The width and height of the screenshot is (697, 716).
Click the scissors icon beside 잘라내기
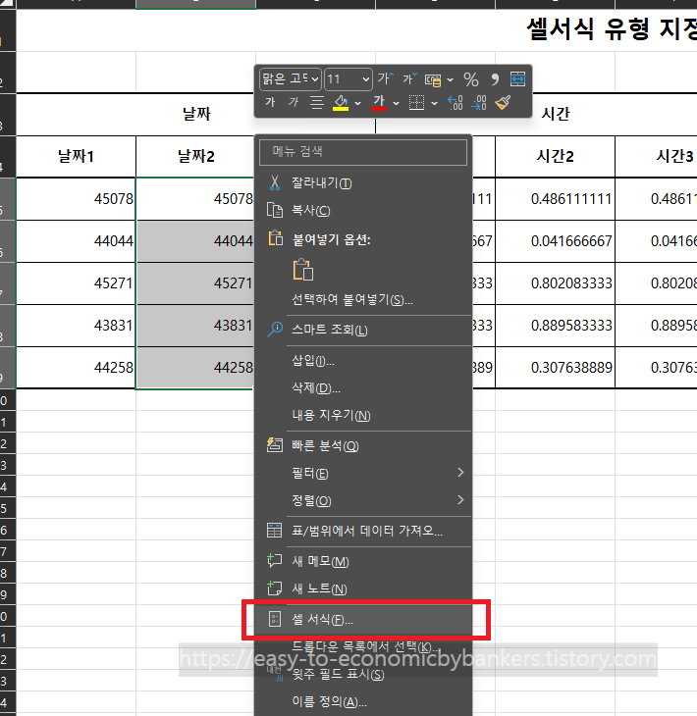tap(275, 182)
